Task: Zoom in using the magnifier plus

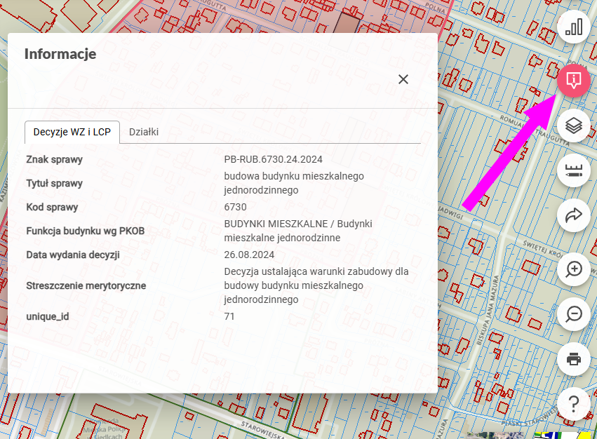Action: coord(574,269)
